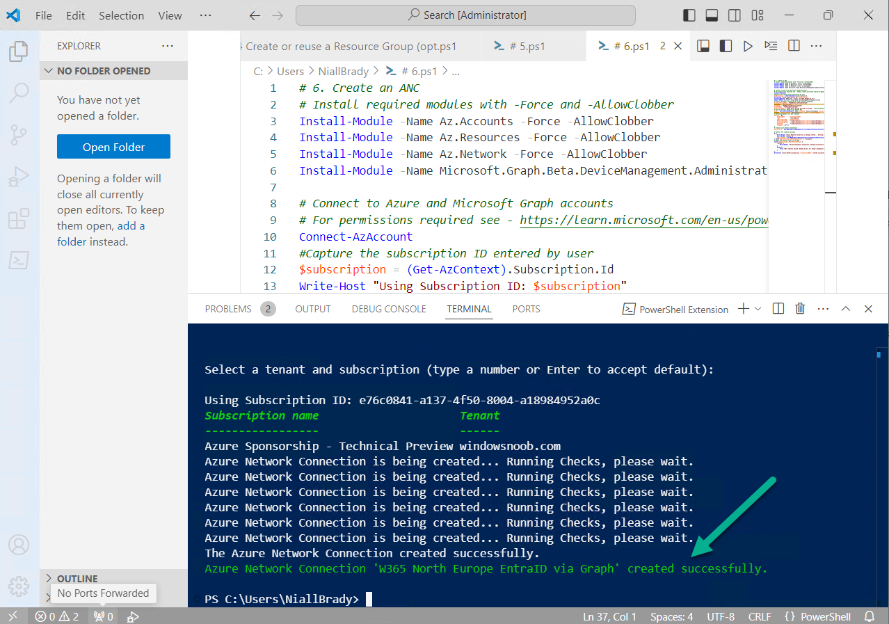Open terminal panel more actions ellipsis

823,309
